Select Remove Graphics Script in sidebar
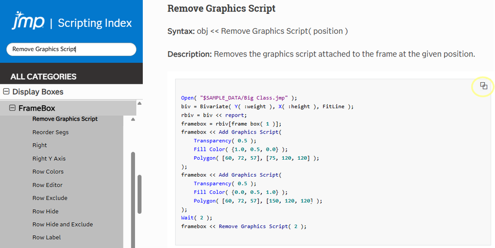The image size is (495, 248). [x=65, y=119]
